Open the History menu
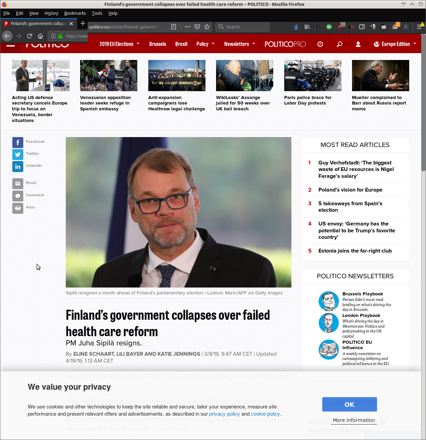 pos(51,13)
